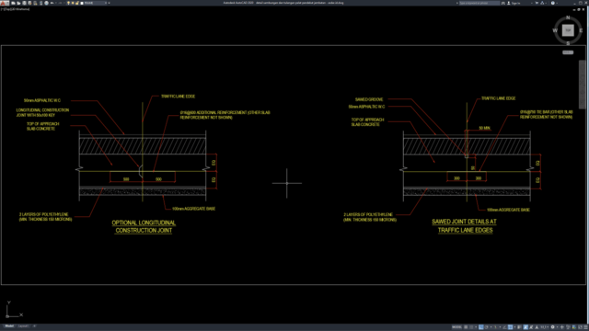Screen dimensions: 589x331
Task: Toggle the highlighted object snap icon
Action: pos(510,327)
